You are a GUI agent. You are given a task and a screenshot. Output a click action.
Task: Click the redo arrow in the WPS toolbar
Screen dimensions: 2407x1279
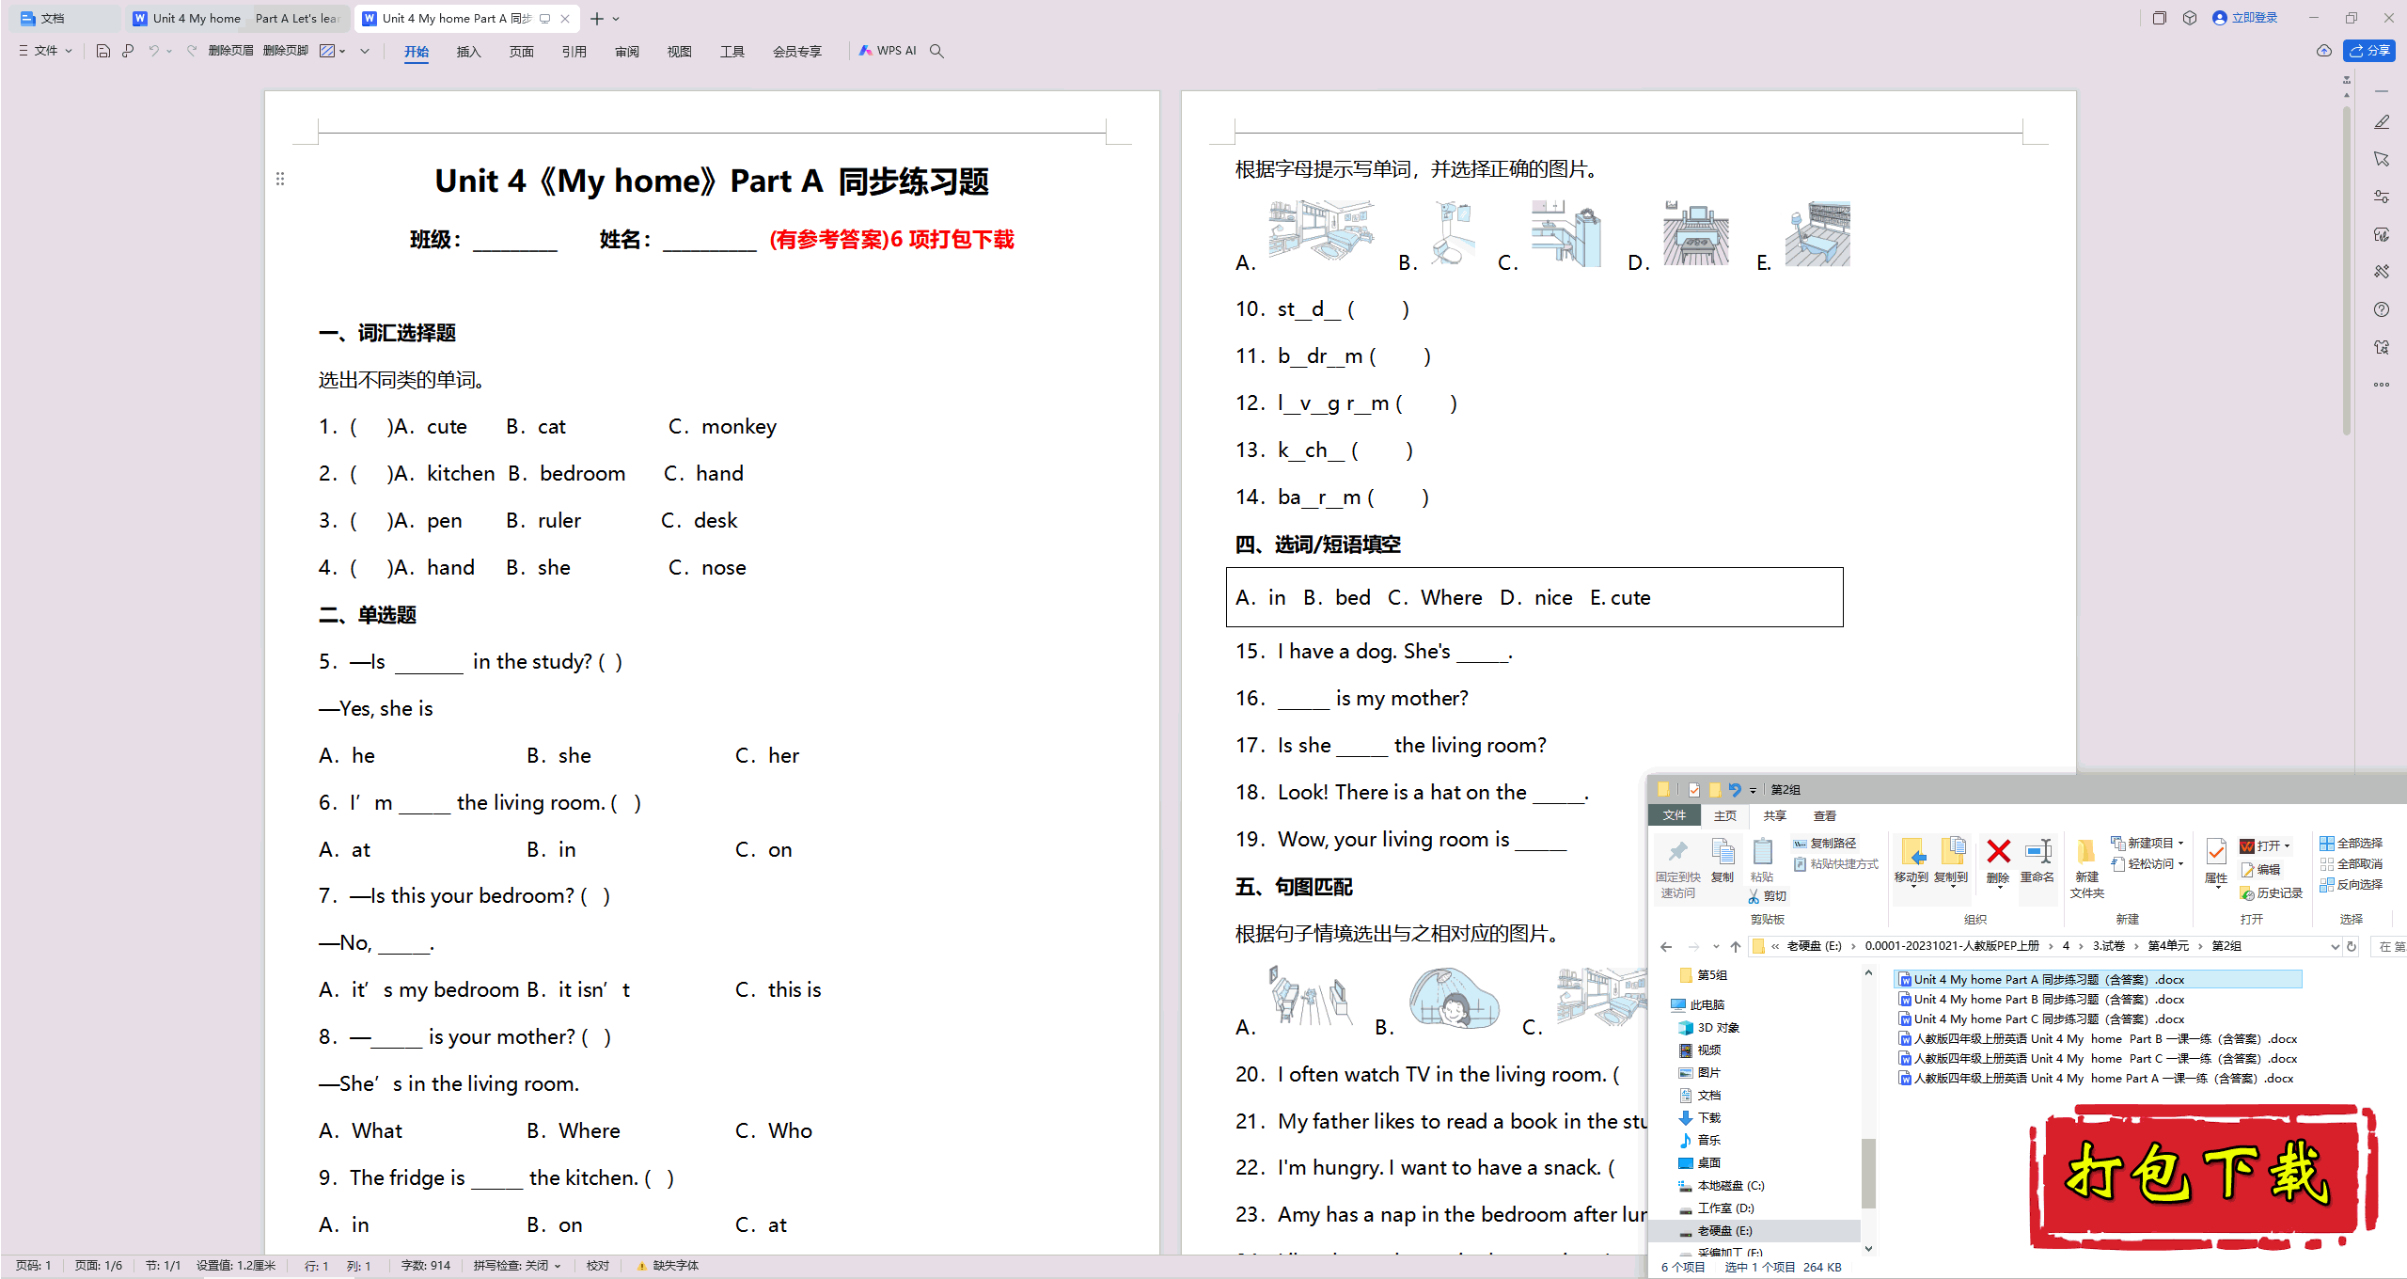[x=192, y=51]
